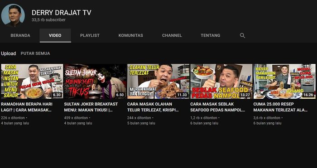Play the Sultan Joker Menikmati Tikus thumbnail
This screenshot has width=317, height=168.
pyautogui.click(x=95, y=81)
